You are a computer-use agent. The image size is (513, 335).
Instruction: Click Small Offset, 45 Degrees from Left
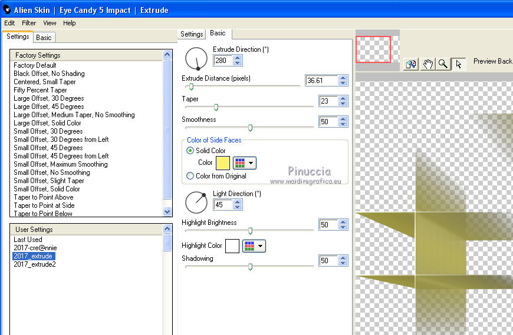point(61,156)
